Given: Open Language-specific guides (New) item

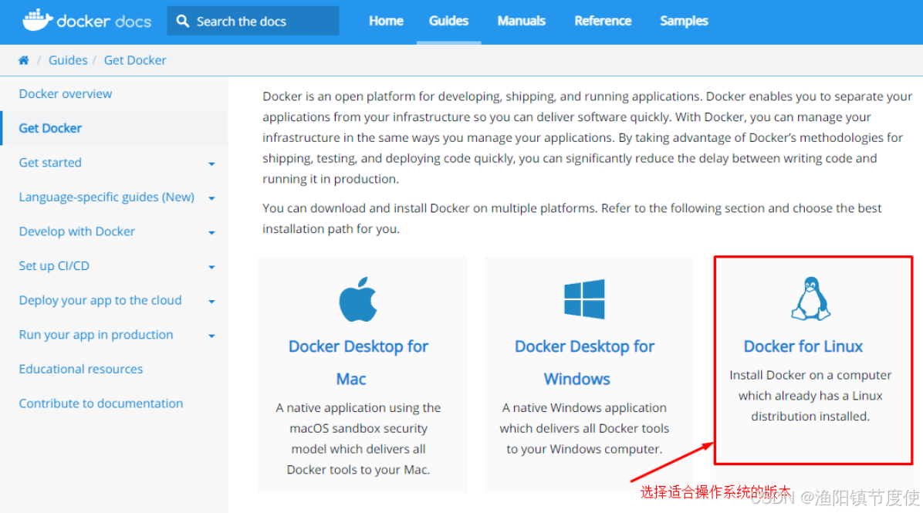Looking at the screenshot, I should [x=106, y=197].
